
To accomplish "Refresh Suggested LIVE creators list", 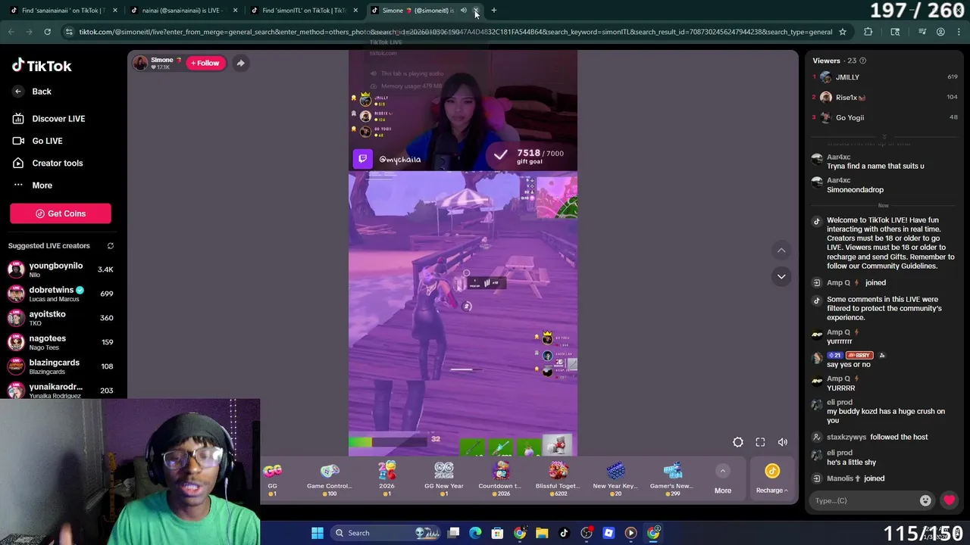I will coord(111,246).
